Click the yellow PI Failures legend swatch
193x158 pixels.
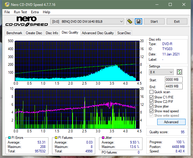[56, 138]
